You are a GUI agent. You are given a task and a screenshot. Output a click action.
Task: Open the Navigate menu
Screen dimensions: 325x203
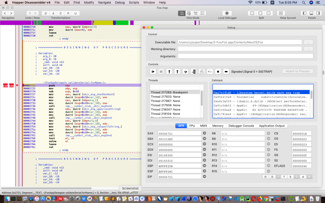(x=104, y=3)
